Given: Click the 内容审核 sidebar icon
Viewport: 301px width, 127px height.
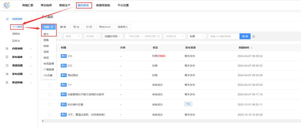Looking at the screenshot, I should [x=7, y=48].
